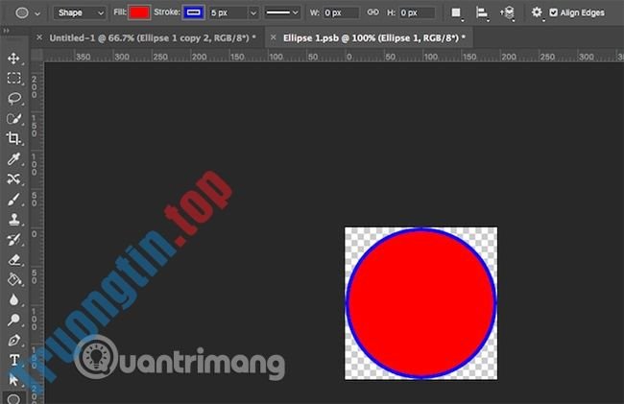Click the H height input field

click(x=418, y=13)
